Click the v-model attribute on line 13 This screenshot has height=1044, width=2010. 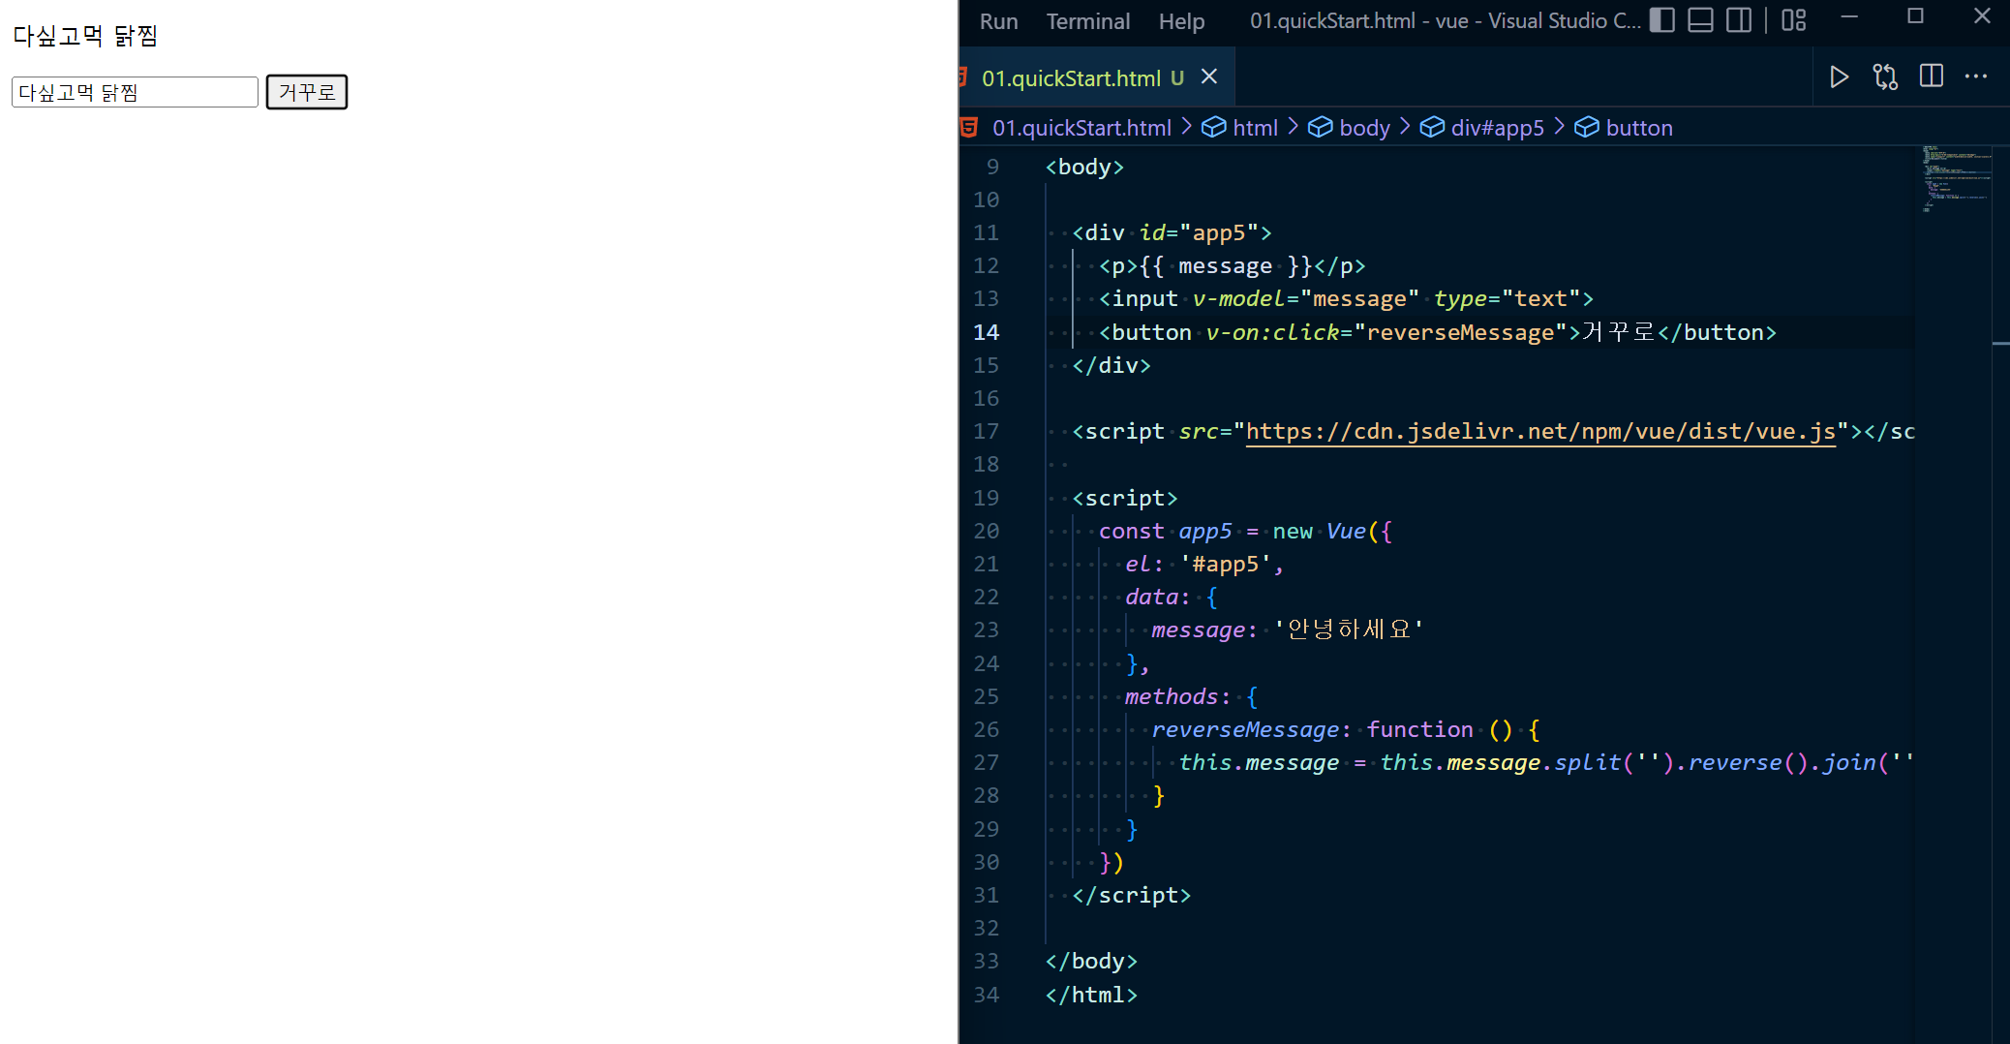(1238, 298)
